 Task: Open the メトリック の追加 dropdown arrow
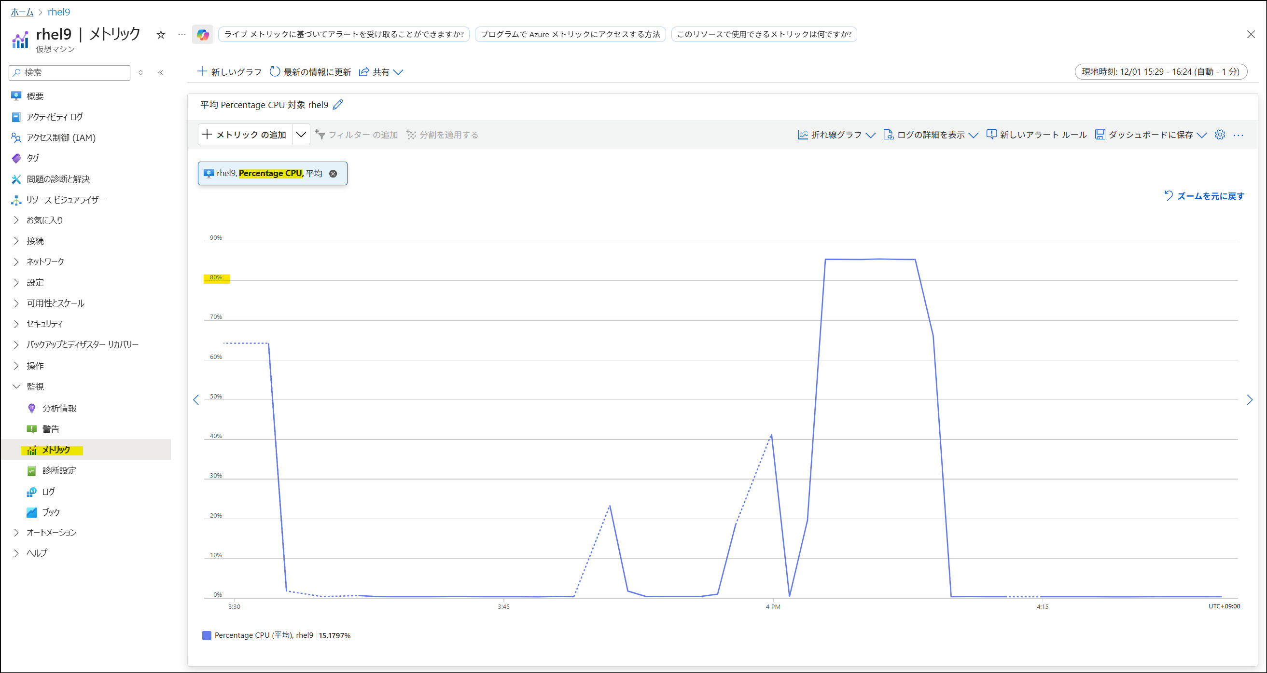point(301,135)
